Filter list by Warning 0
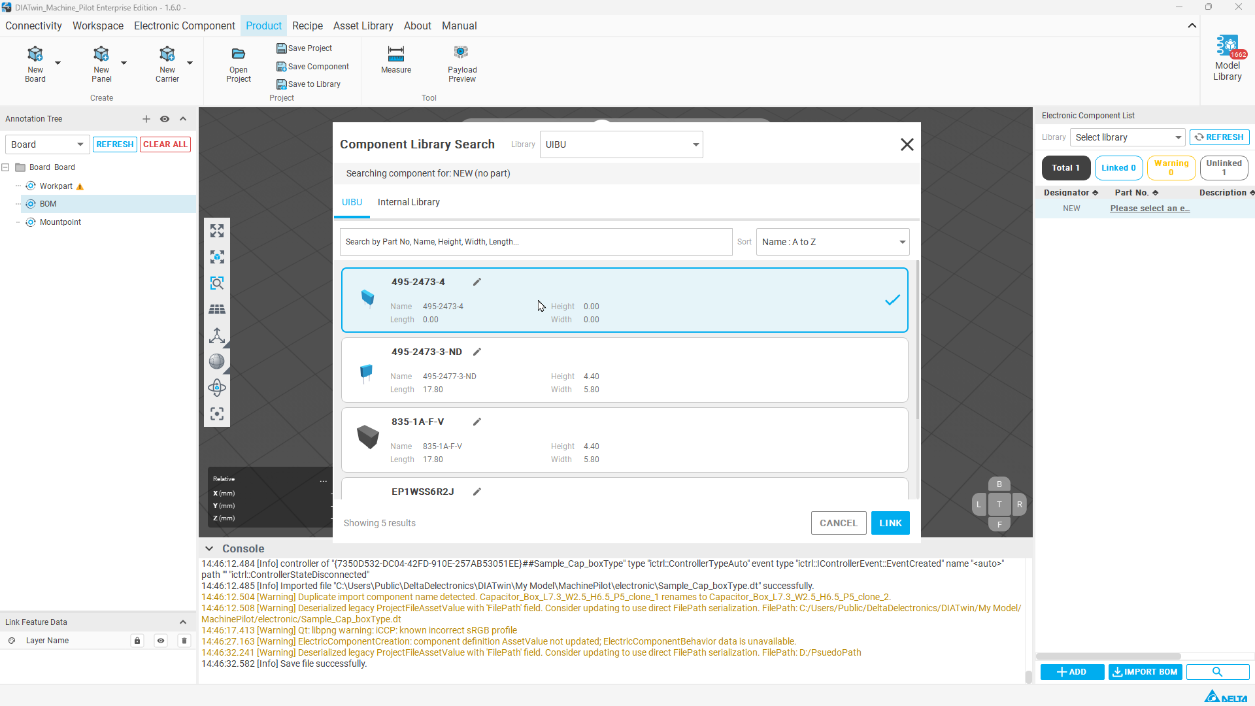 click(1171, 168)
